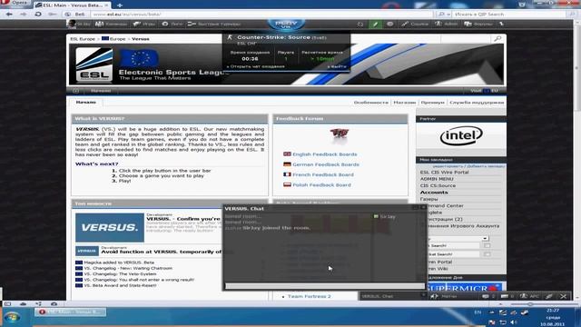Screen dimensions: 581x327
Task: Go forward with browser forward arrow
Action: 23,15
